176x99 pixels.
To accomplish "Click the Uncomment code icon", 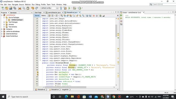I will pyautogui.click(x=103, y=16).
